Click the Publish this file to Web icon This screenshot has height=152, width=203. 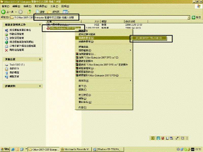pyautogui.click(x=7, y=42)
